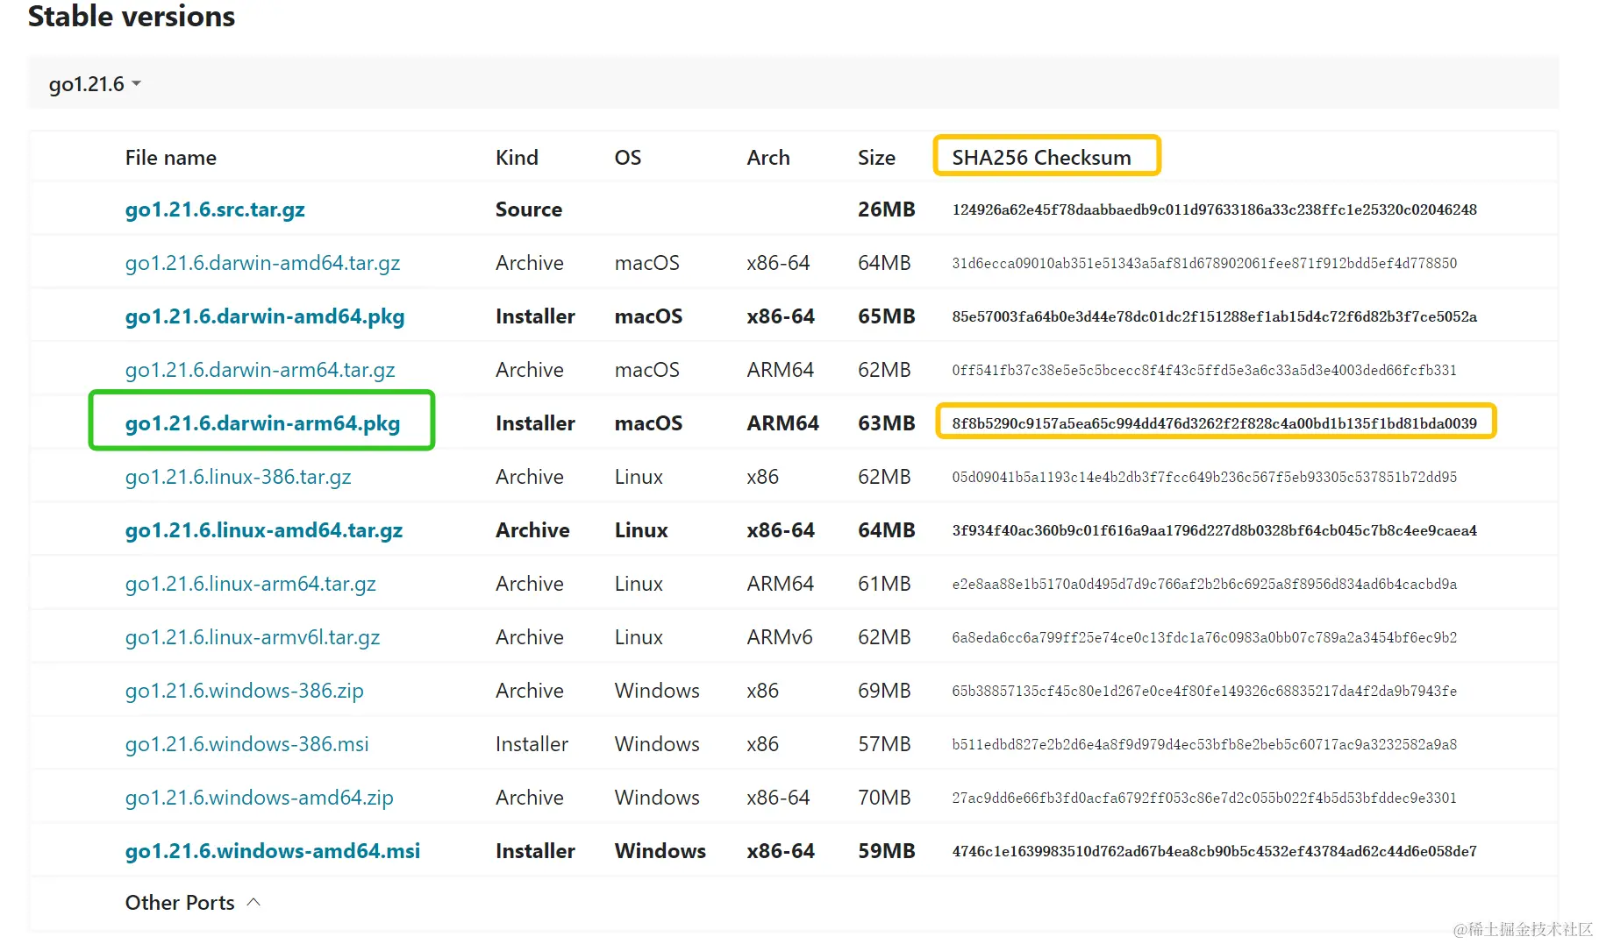This screenshot has width=1599, height=944.
Task: Click the Kind column header
Action: pos(517,158)
